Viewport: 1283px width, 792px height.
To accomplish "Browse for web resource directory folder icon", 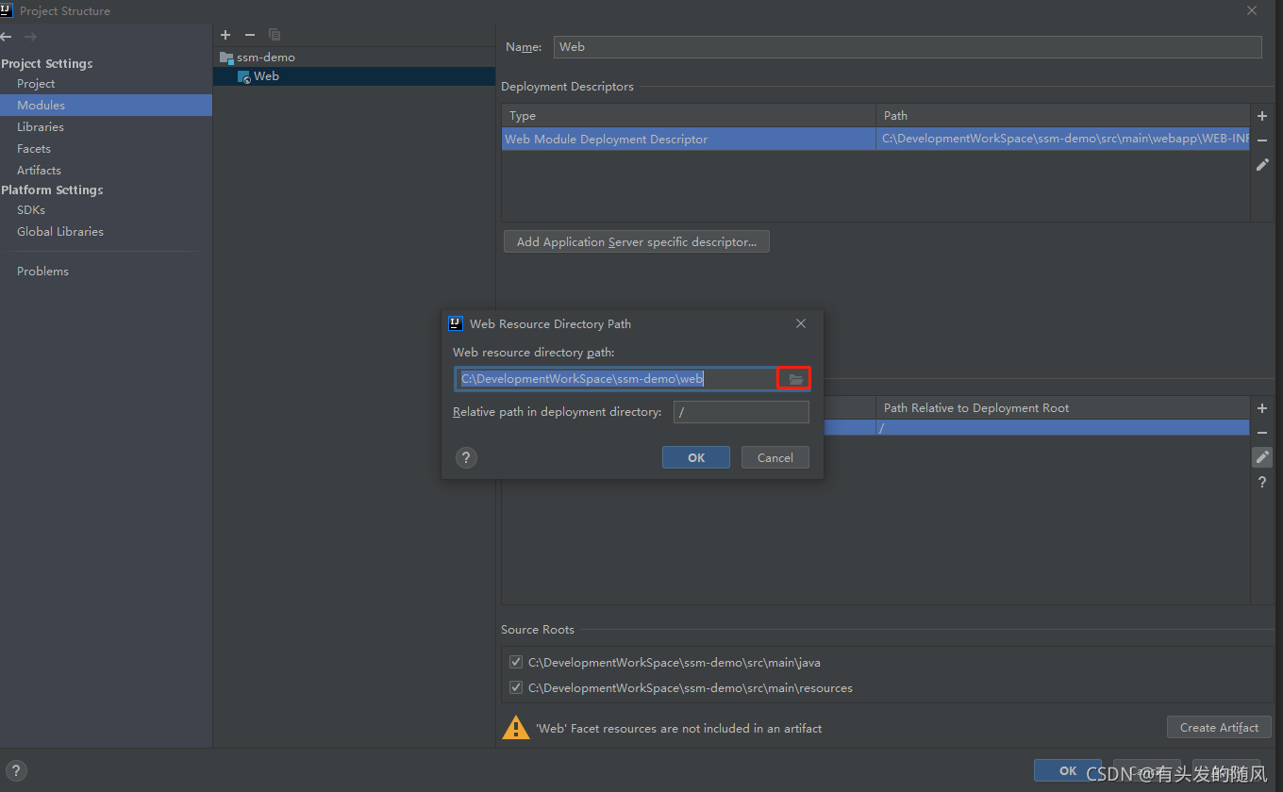I will pos(796,379).
